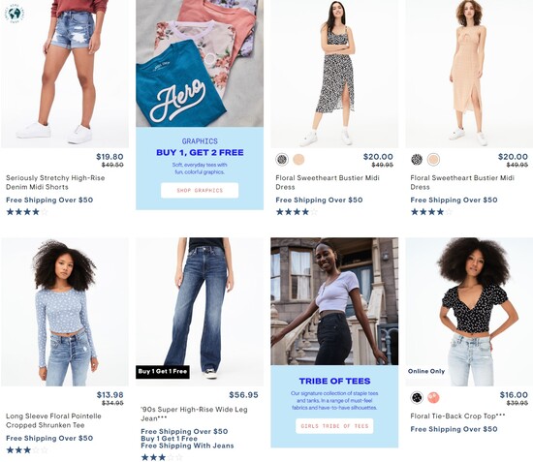Click star rating under wide leg jean
This screenshot has height=462, width=533.
tap(162, 457)
